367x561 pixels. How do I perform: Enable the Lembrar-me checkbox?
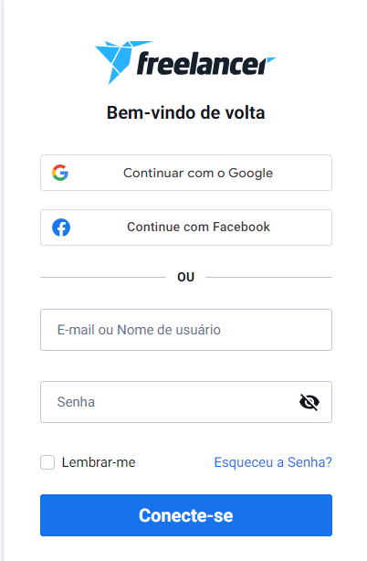click(x=47, y=462)
